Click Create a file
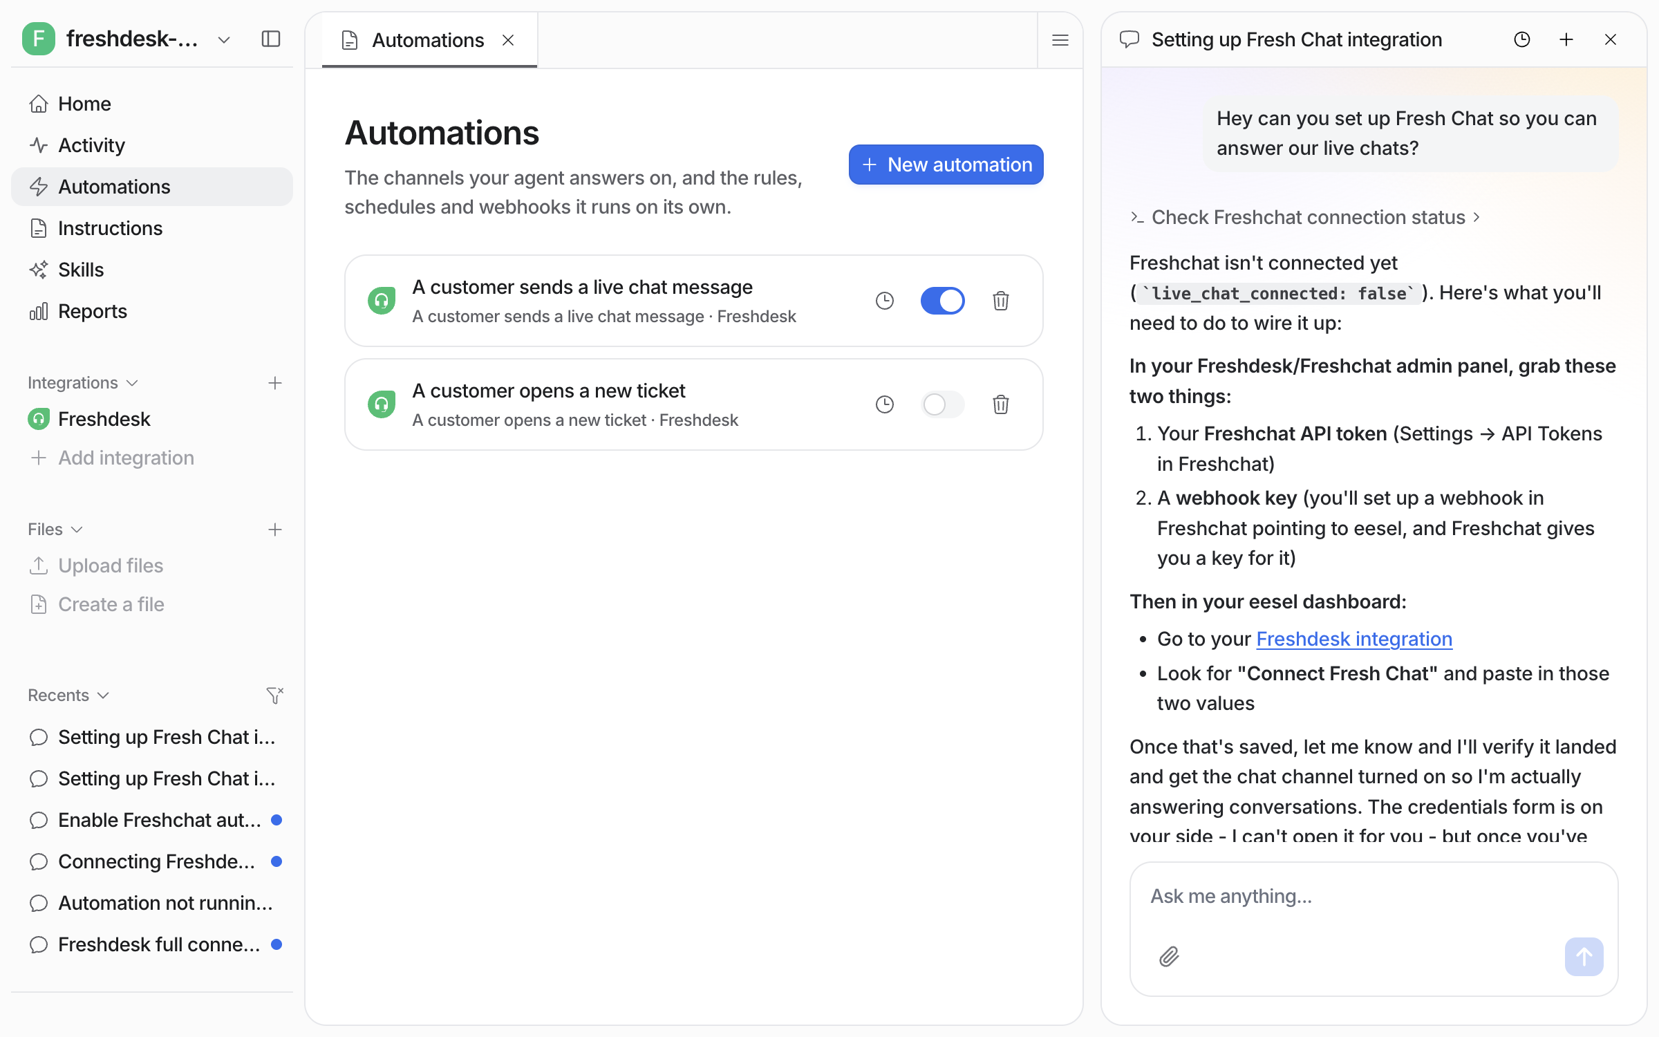 (x=152, y=604)
